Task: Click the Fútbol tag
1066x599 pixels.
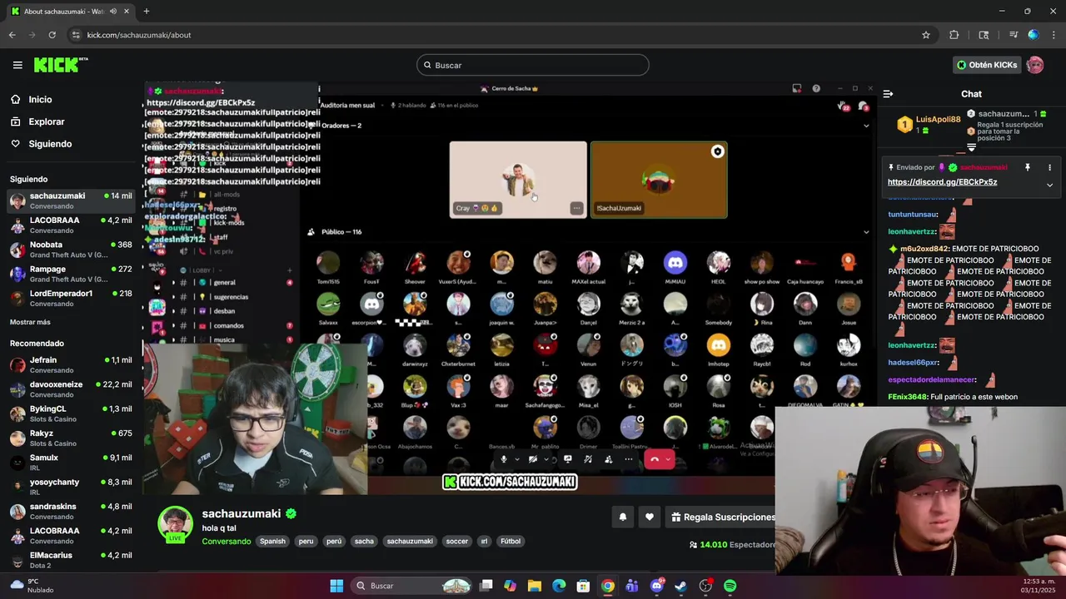Action: click(x=511, y=542)
